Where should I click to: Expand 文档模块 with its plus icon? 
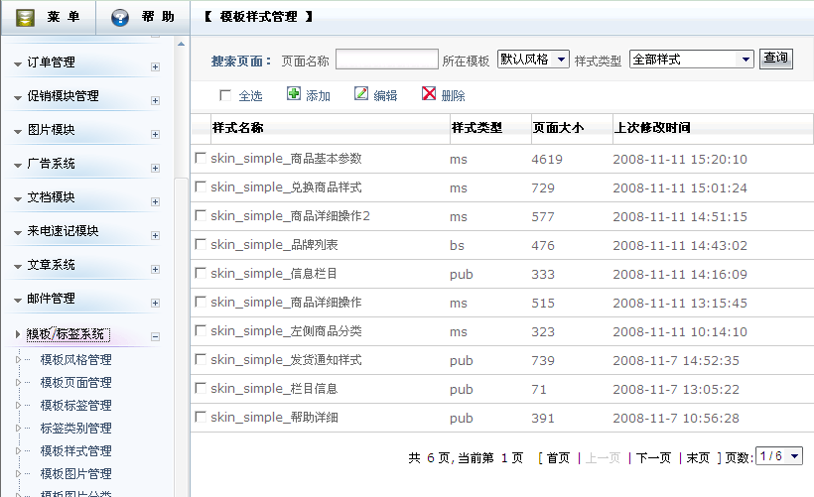coord(155,201)
